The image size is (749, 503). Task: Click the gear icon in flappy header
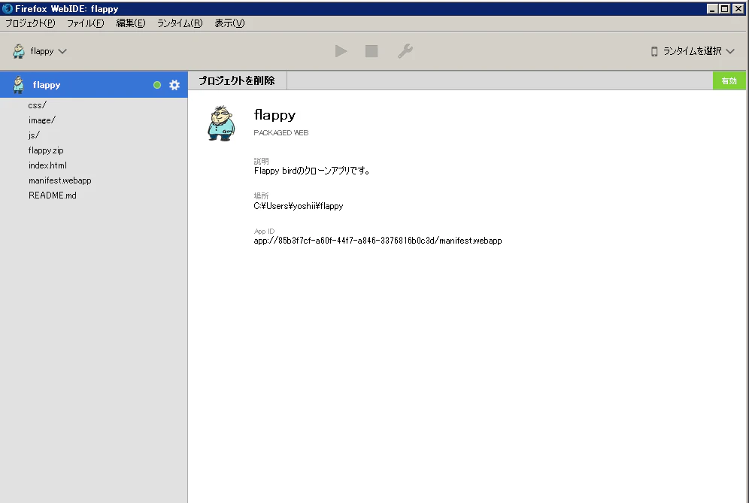[x=174, y=85]
